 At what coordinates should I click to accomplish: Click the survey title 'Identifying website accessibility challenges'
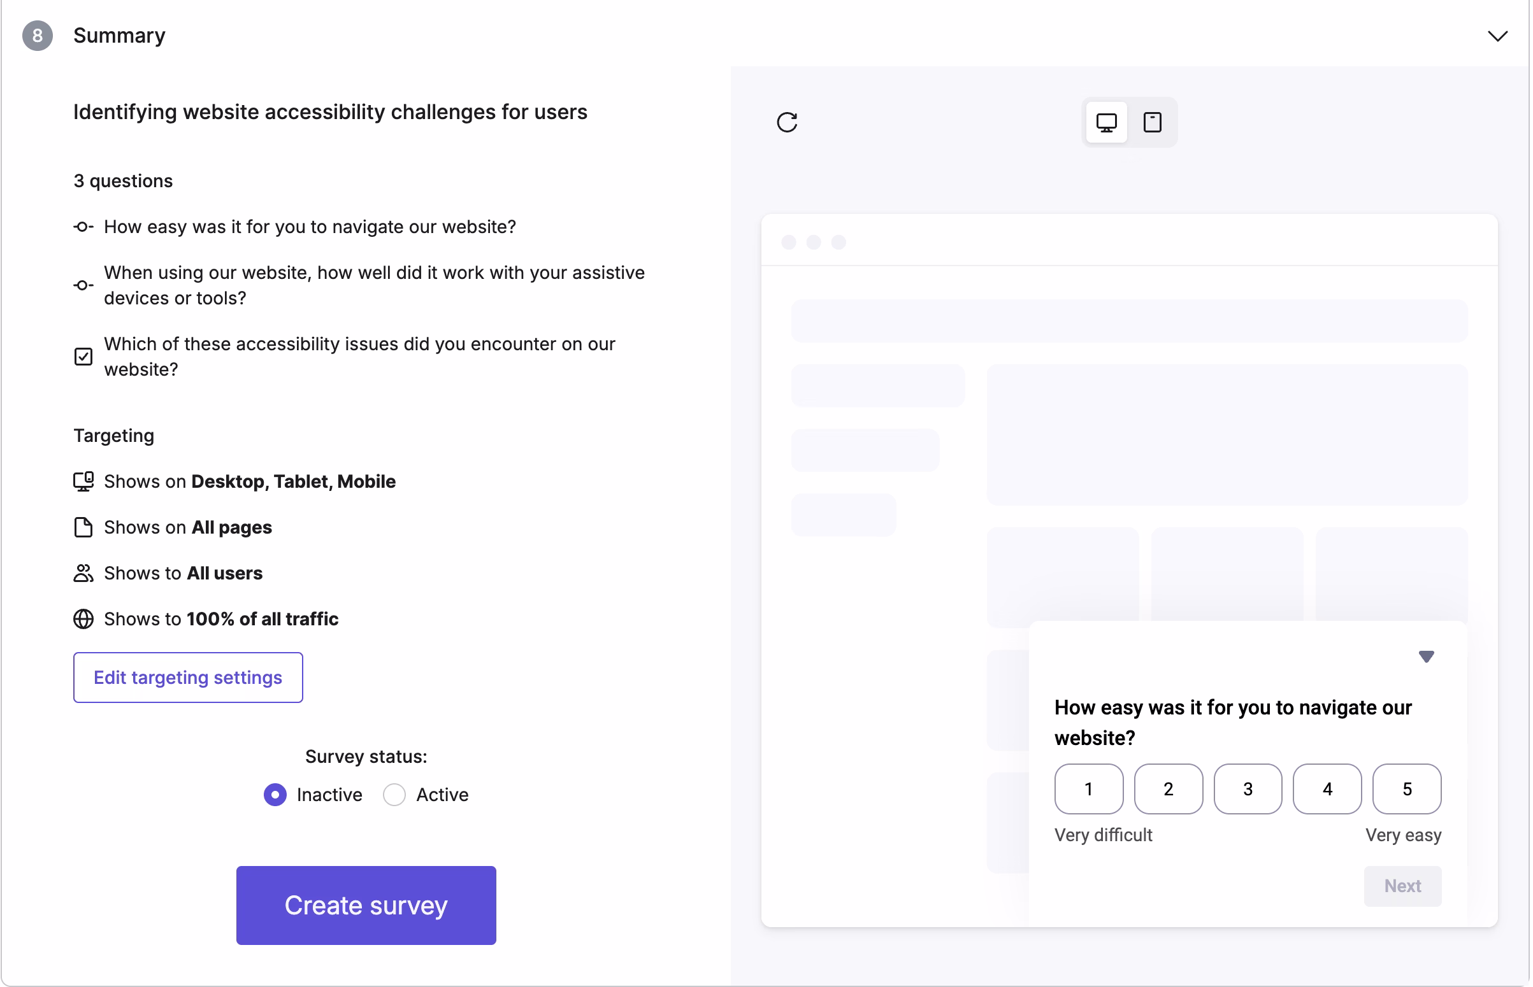pos(330,112)
